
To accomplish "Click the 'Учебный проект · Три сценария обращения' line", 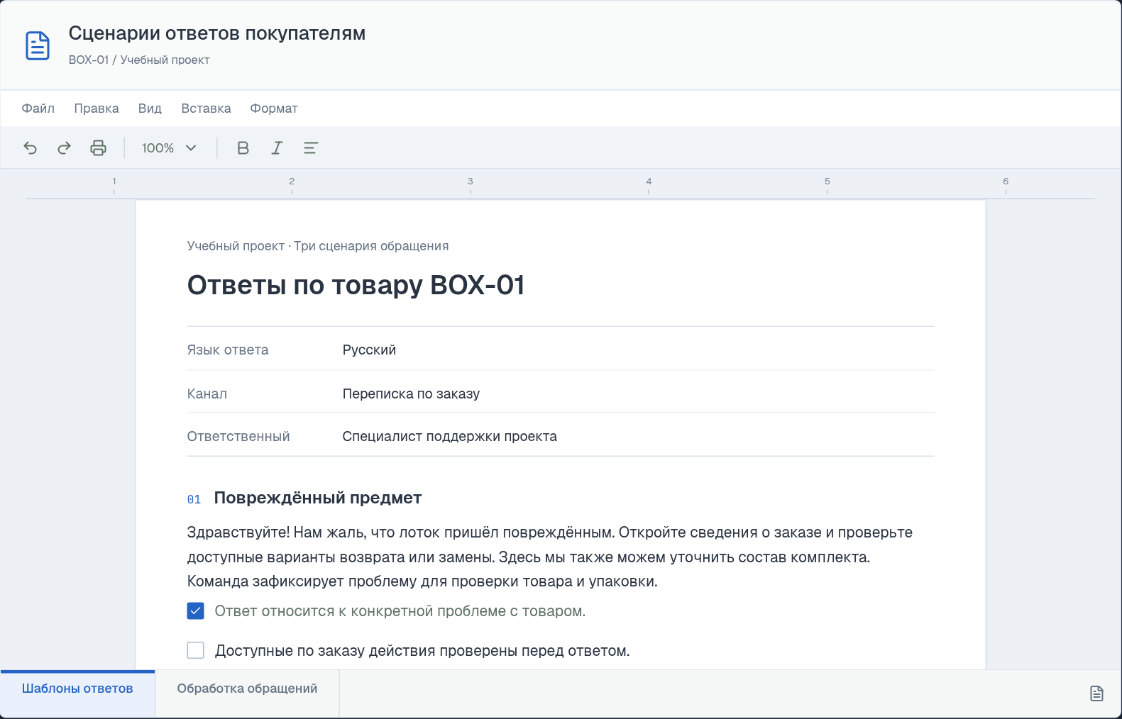I will (318, 246).
